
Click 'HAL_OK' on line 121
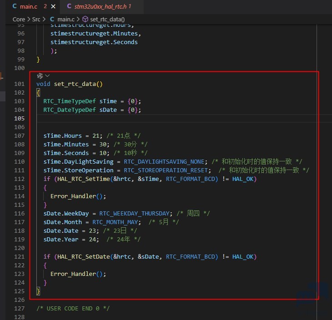click(243, 257)
